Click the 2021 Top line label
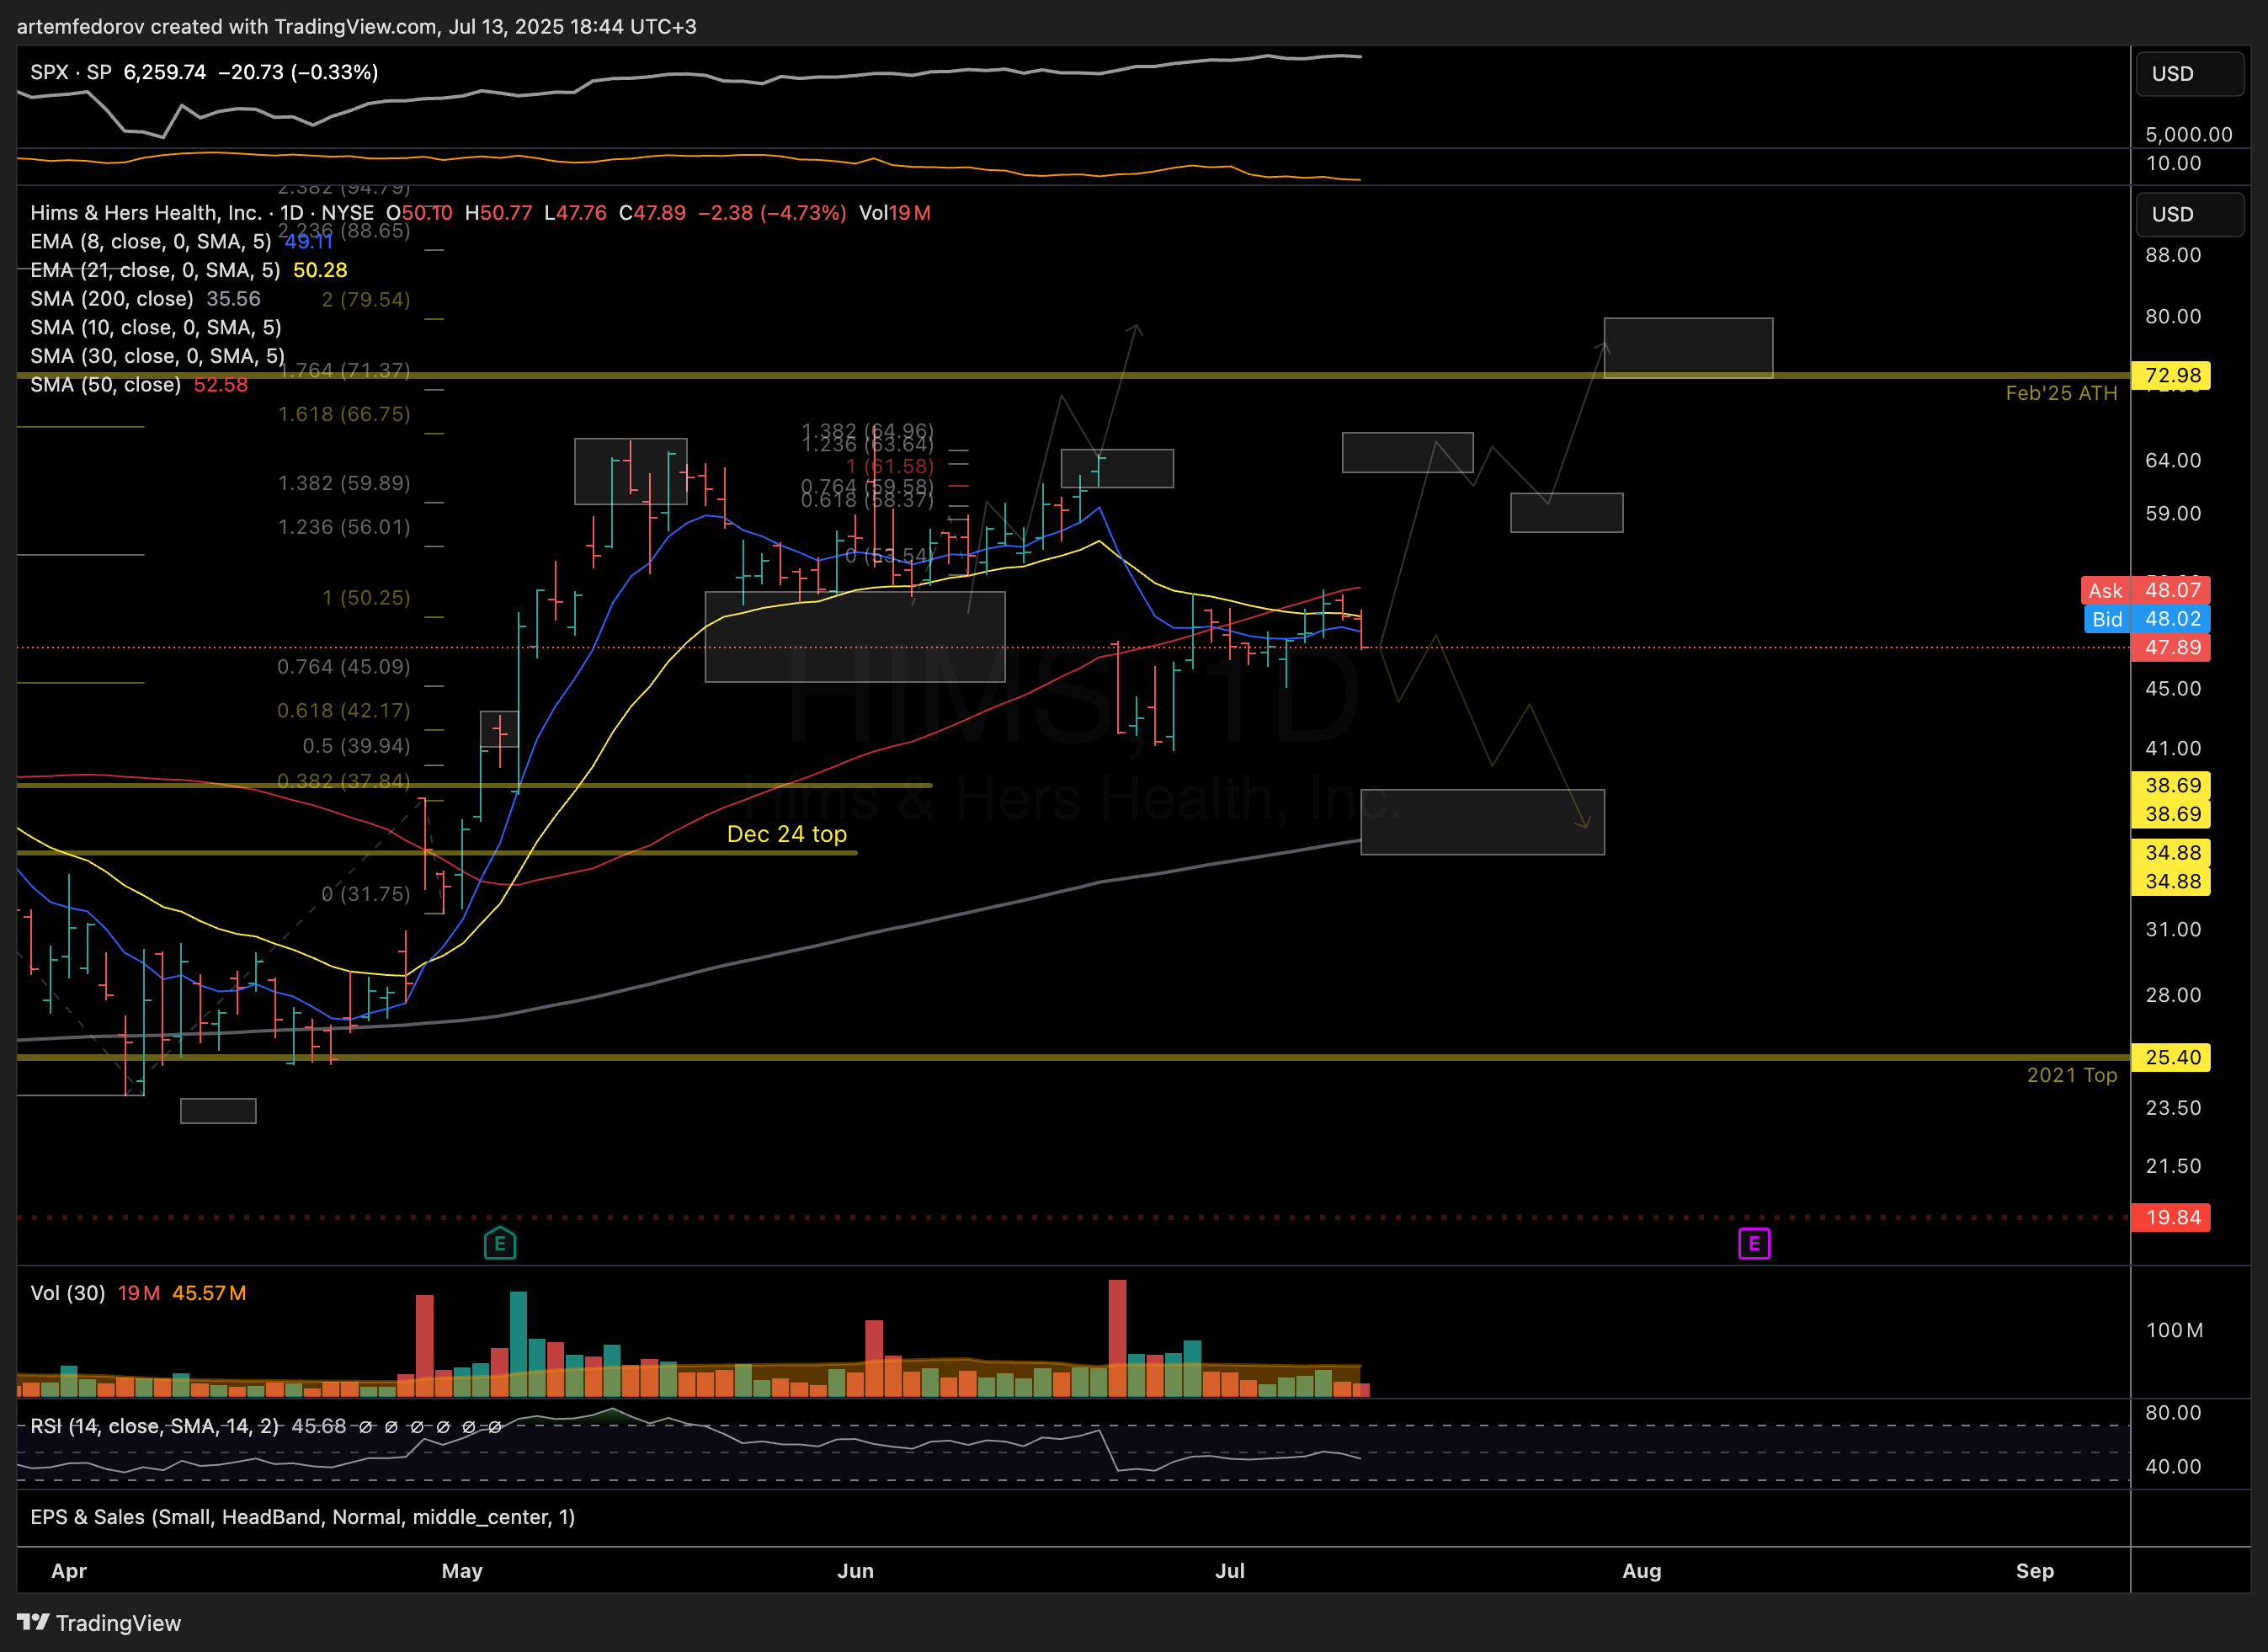Image resolution: width=2268 pixels, height=1652 pixels. point(2072,1075)
